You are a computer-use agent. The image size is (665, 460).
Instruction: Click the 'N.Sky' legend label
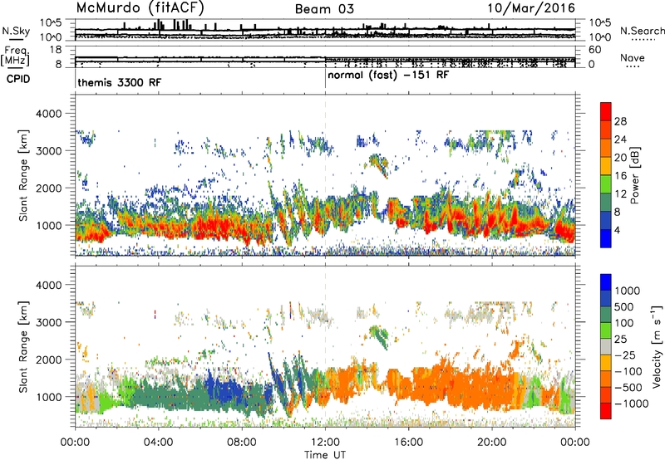16,31
